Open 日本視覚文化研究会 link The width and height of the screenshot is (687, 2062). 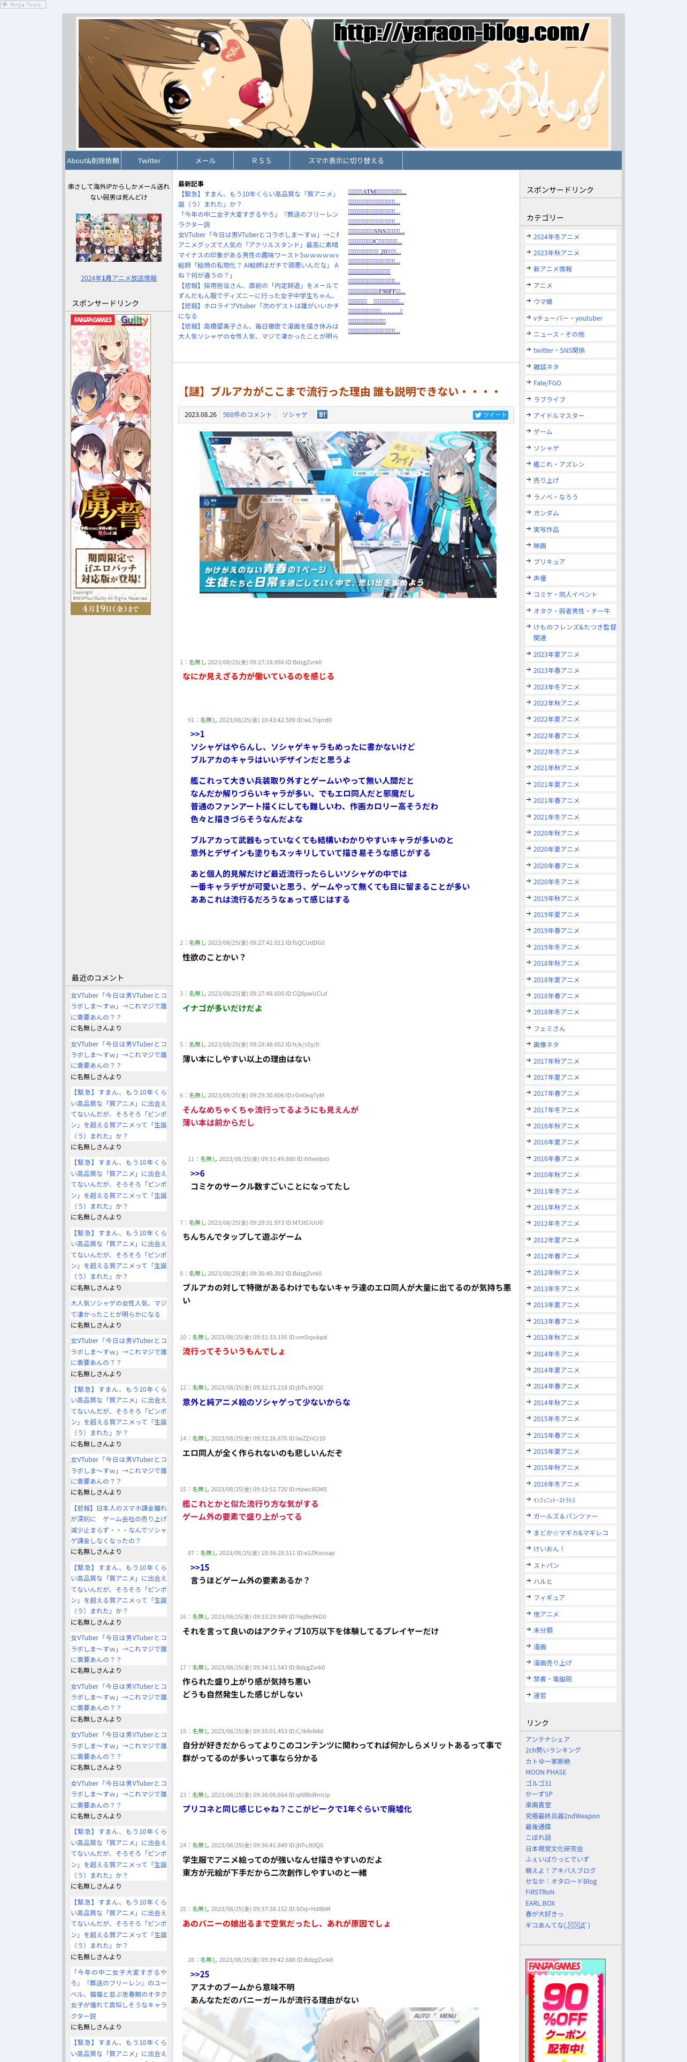click(554, 1849)
